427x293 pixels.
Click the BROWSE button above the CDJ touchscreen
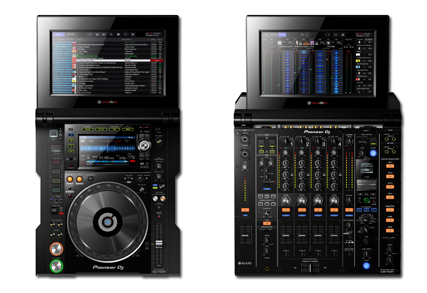coord(88,129)
